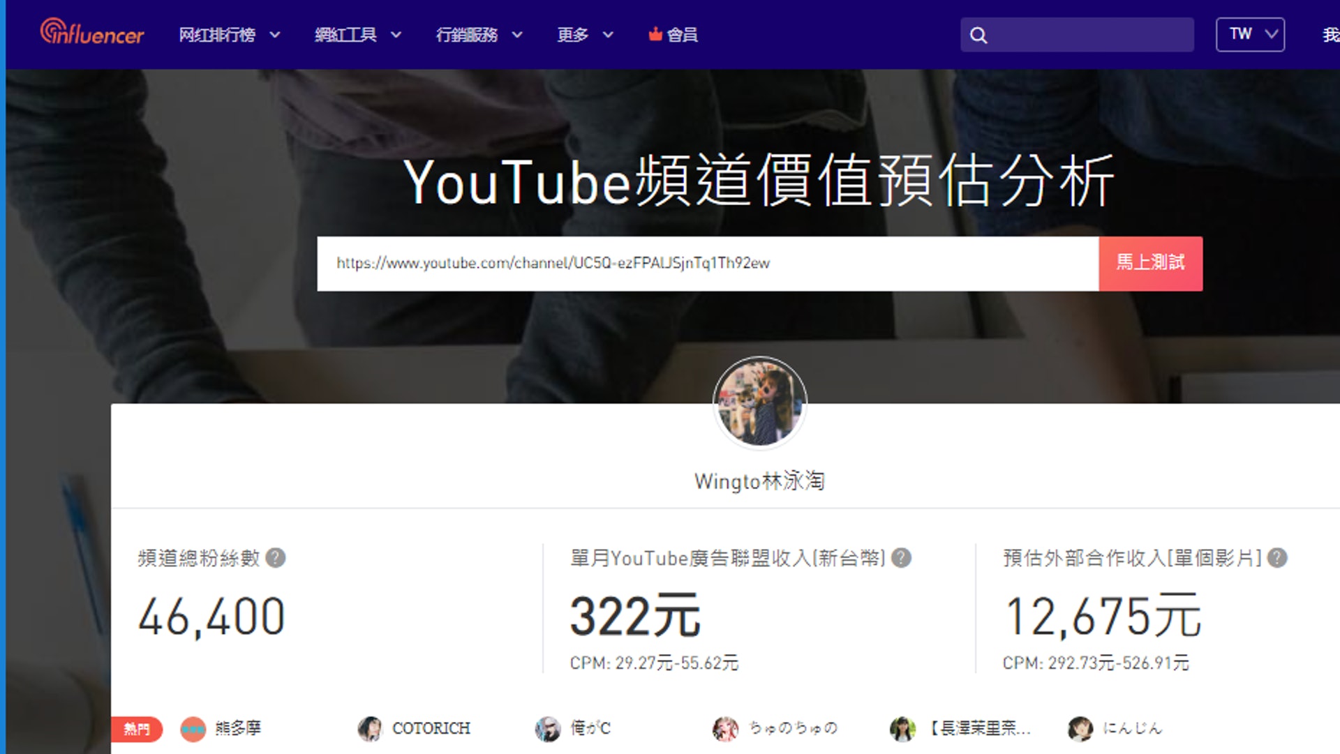Image resolution: width=1340 pixels, height=754 pixels.
Task: Click the Wingto林泳淘 channel avatar
Action: tap(759, 403)
